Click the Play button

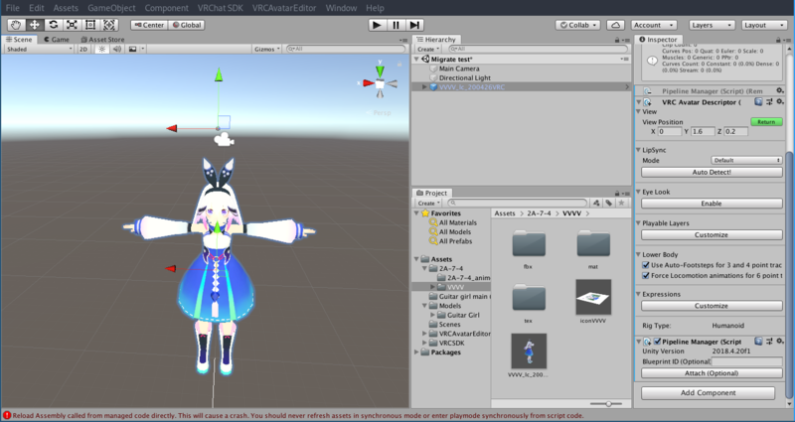(x=377, y=25)
